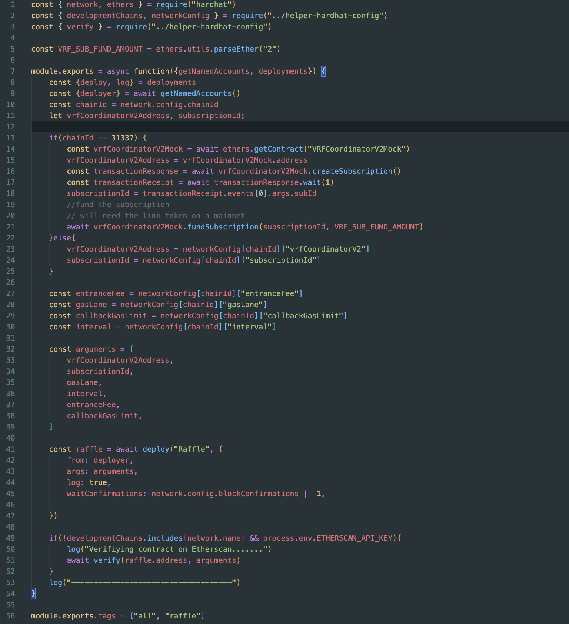Click 'let vrfCoordinatorV2Address' on line 11

109,116
